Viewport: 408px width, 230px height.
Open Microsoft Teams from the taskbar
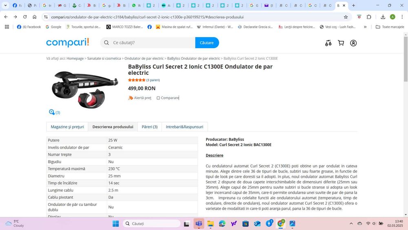[x=199, y=223]
